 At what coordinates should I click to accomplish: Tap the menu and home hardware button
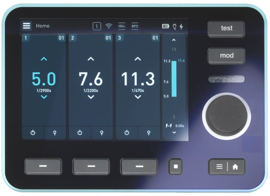227,166
